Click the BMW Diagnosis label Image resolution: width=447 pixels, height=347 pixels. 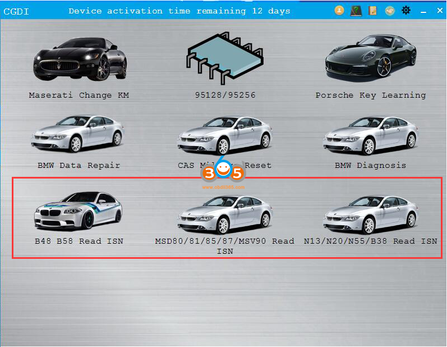370,165
